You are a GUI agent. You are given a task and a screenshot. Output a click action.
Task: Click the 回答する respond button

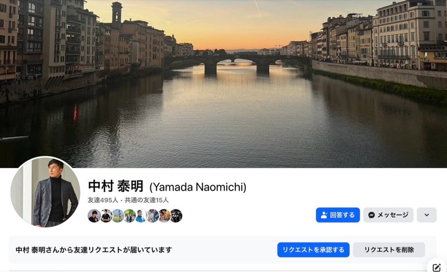tap(337, 215)
